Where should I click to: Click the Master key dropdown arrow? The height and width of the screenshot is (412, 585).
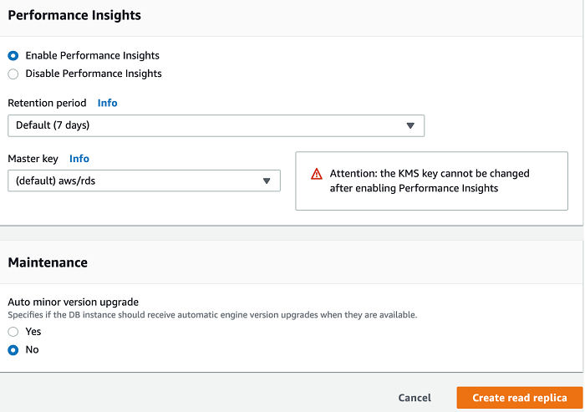coord(267,181)
